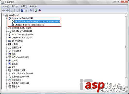Click the controller icon beside IDE ATA/ATAPI 控制器

click(10, 32)
